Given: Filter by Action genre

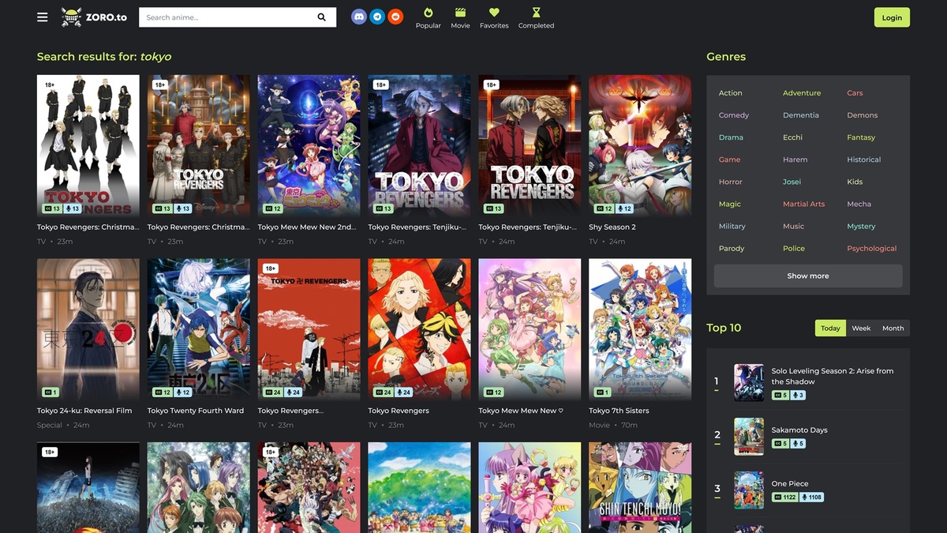Looking at the screenshot, I should point(730,93).
